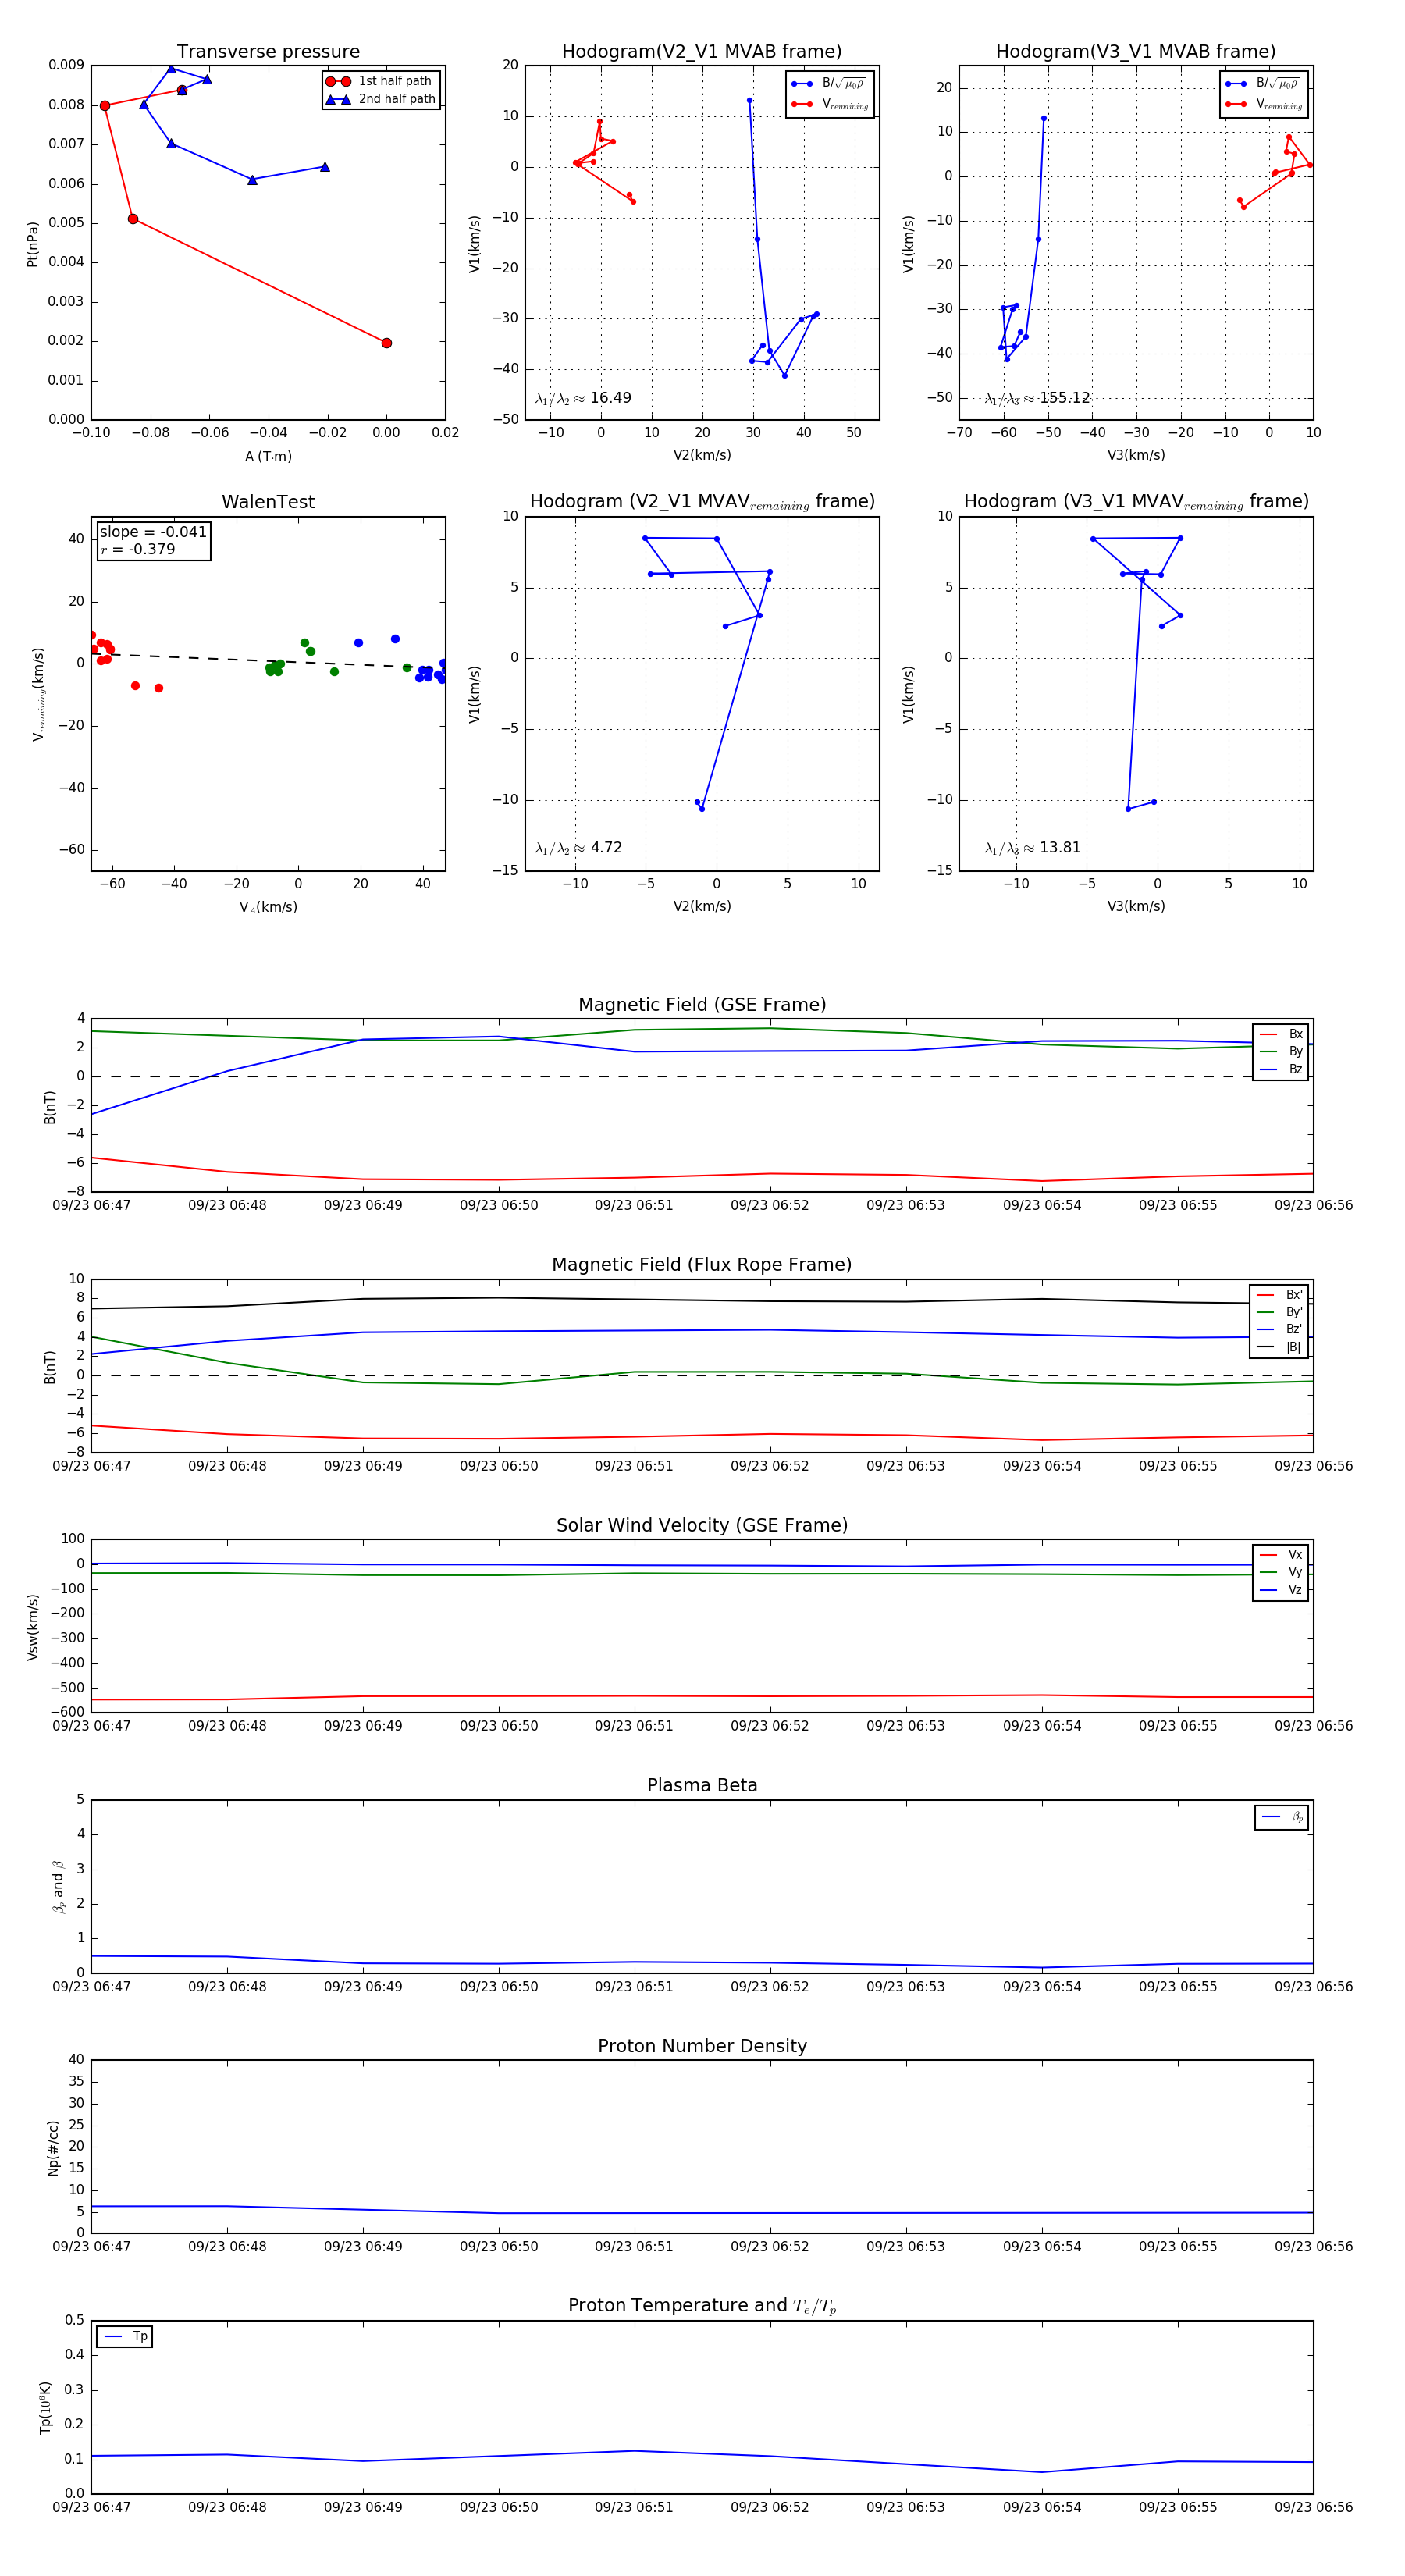The height and width of the screenshot is (2576, 1405).
Task: Click 'Magnetic Field (GSE Frame)' title
Action: click(702, 1005)
